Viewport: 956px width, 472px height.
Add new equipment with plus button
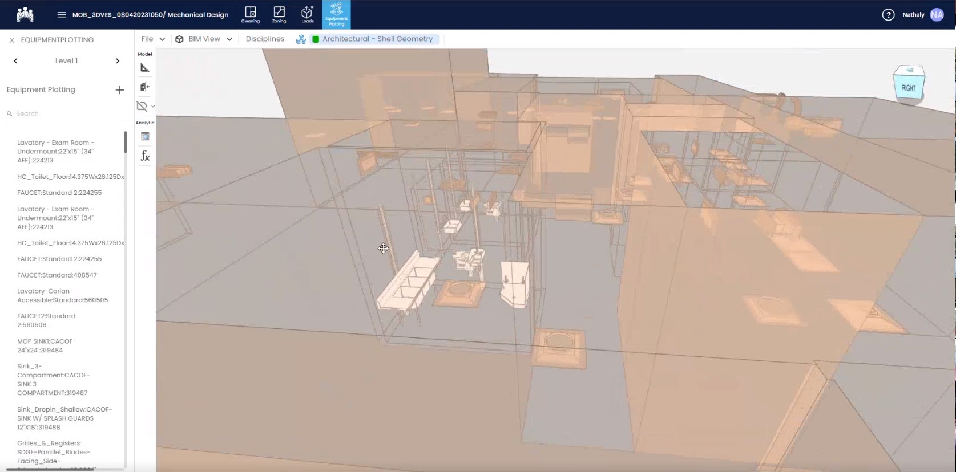click(x=119, y=90)
